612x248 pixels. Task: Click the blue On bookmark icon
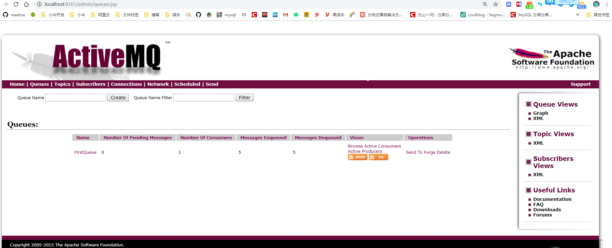point(275,15)
